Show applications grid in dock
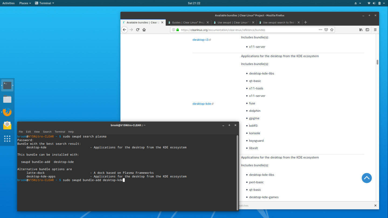The width and height of the screenshot is (388, 218). click(x=7, y=139)
